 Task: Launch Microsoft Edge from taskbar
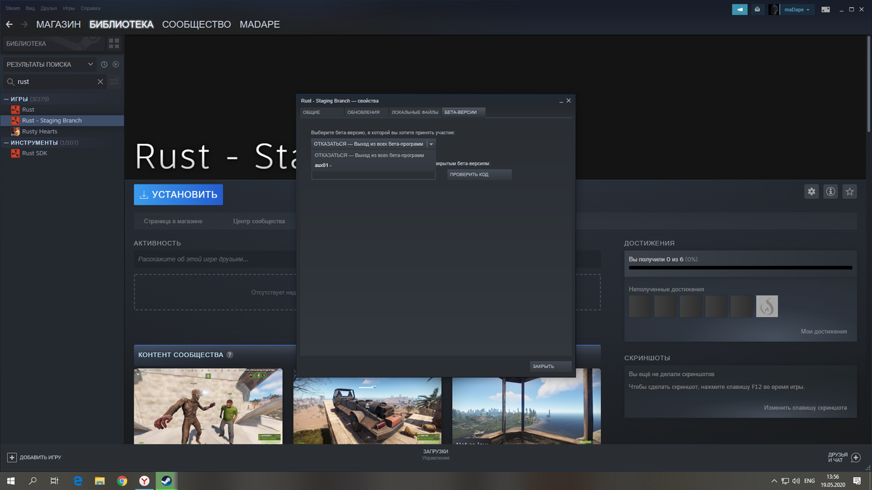(78, 481)
